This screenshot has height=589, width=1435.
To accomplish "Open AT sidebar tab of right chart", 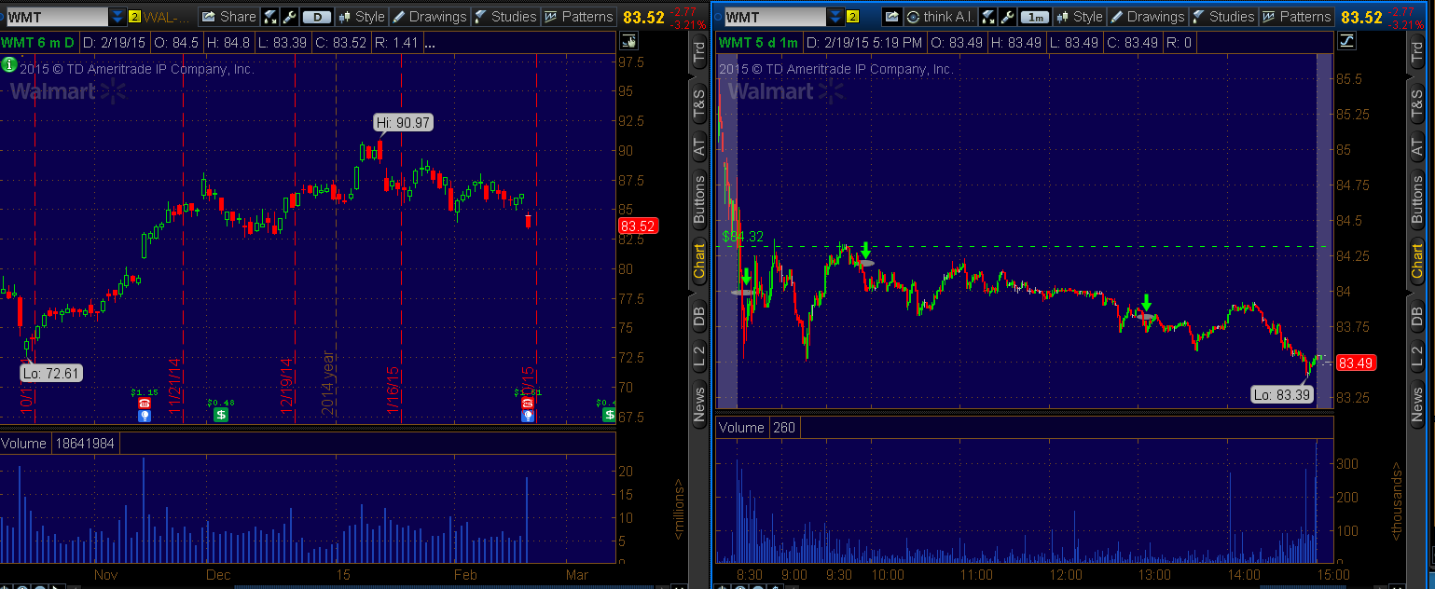I will click(1417, 146).
